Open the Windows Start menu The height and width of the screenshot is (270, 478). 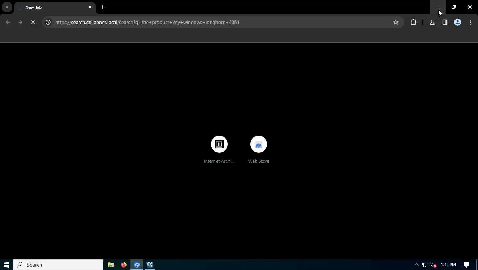[6, 265]
